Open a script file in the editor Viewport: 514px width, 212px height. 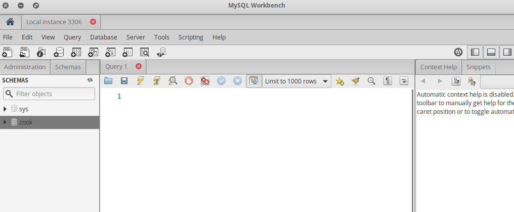108,81
